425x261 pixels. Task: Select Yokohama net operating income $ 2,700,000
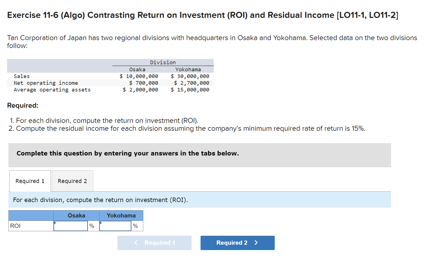pos(192,83)
